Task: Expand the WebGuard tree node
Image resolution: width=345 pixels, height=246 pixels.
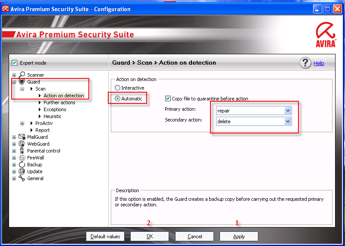Action: tap(14, 144)
